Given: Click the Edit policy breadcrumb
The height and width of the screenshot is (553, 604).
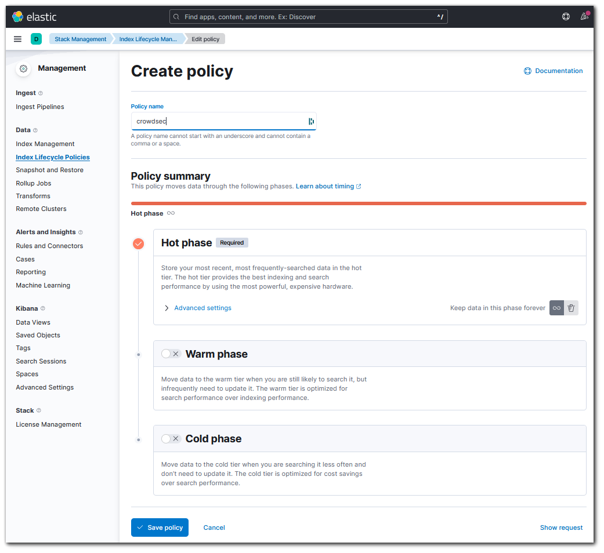Looking at the screenshot, I should (x=205, y=39).
